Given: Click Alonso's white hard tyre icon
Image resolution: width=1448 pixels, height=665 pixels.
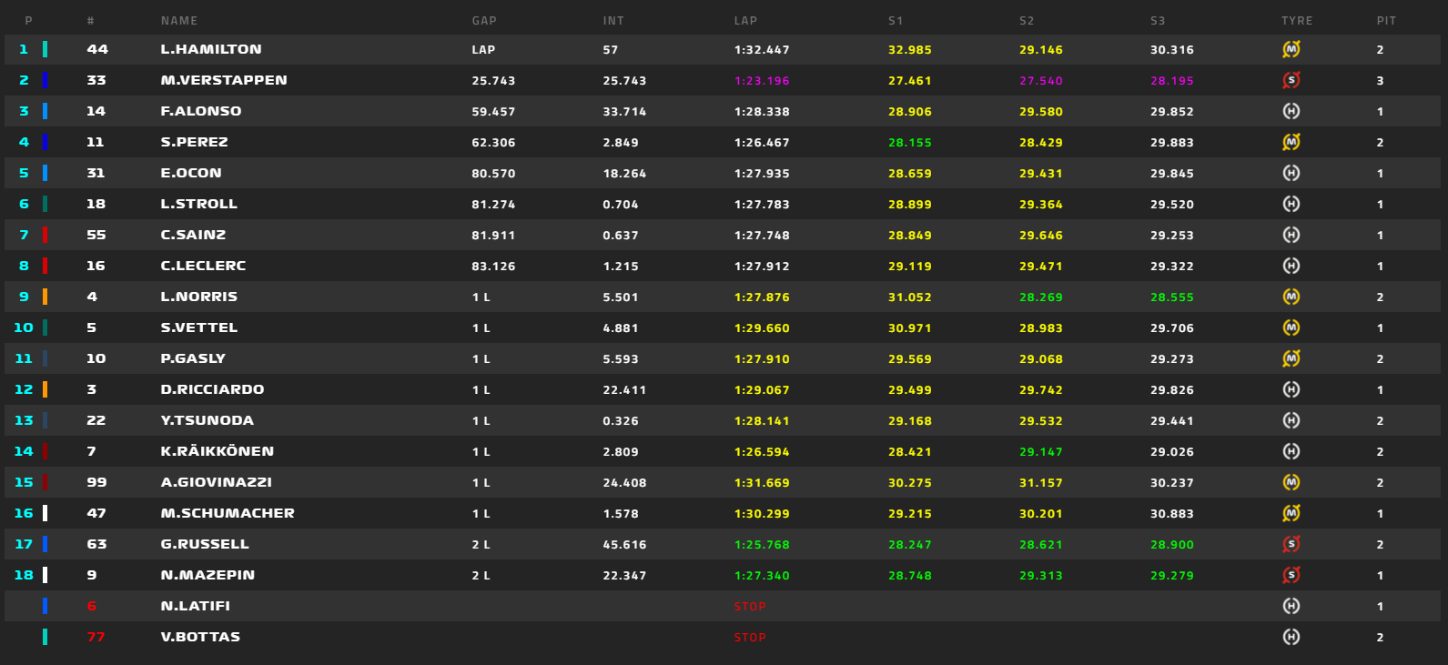Looking at the screenshot, I should pyautogui.click(x=1291, y=111).
